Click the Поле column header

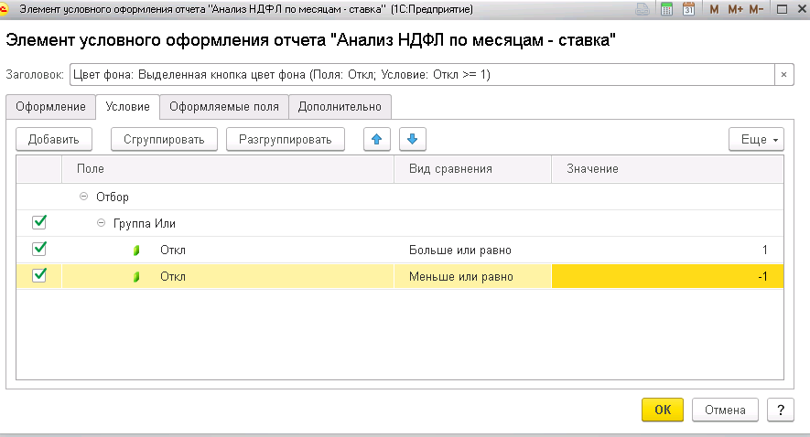coord(228,169)
